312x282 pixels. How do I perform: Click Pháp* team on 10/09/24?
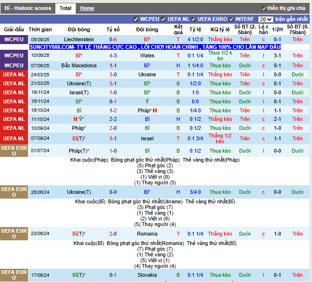pos(79,128)
